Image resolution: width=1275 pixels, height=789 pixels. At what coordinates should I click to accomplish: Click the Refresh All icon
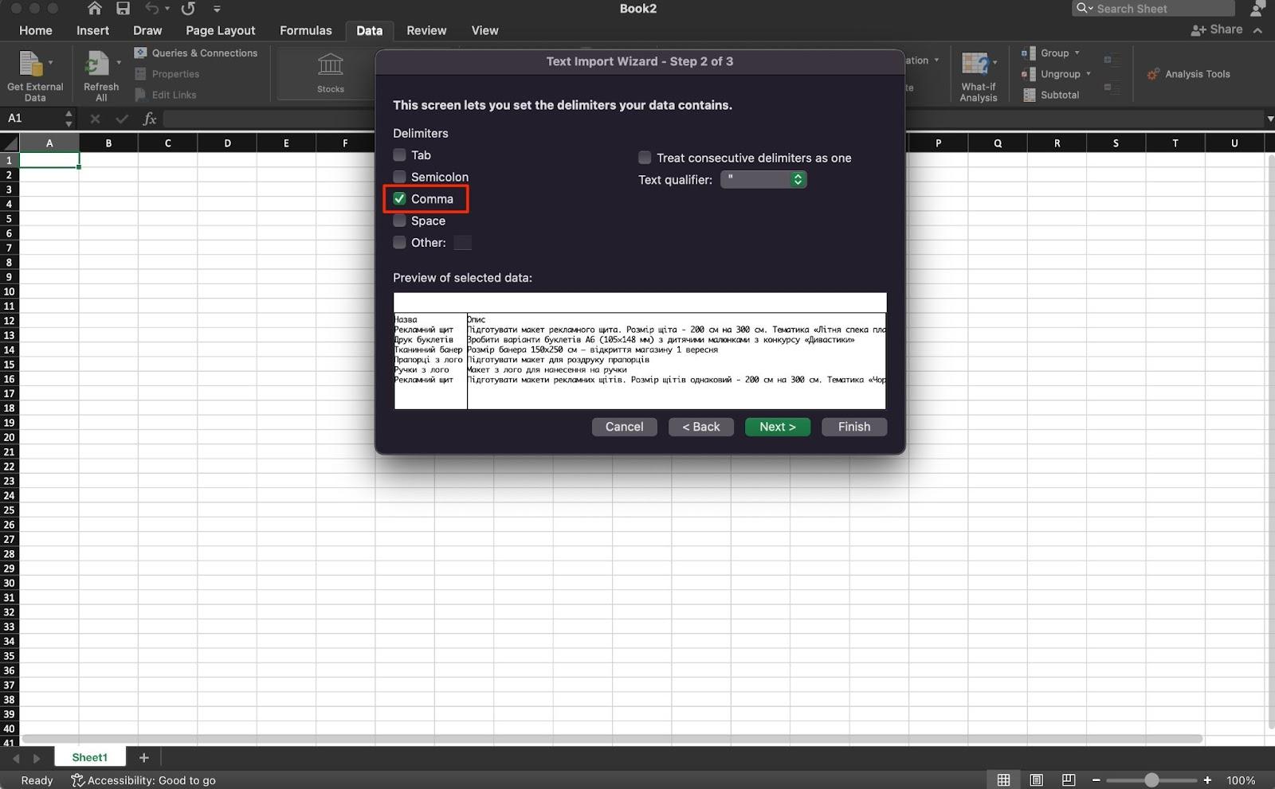click(97, 64)
